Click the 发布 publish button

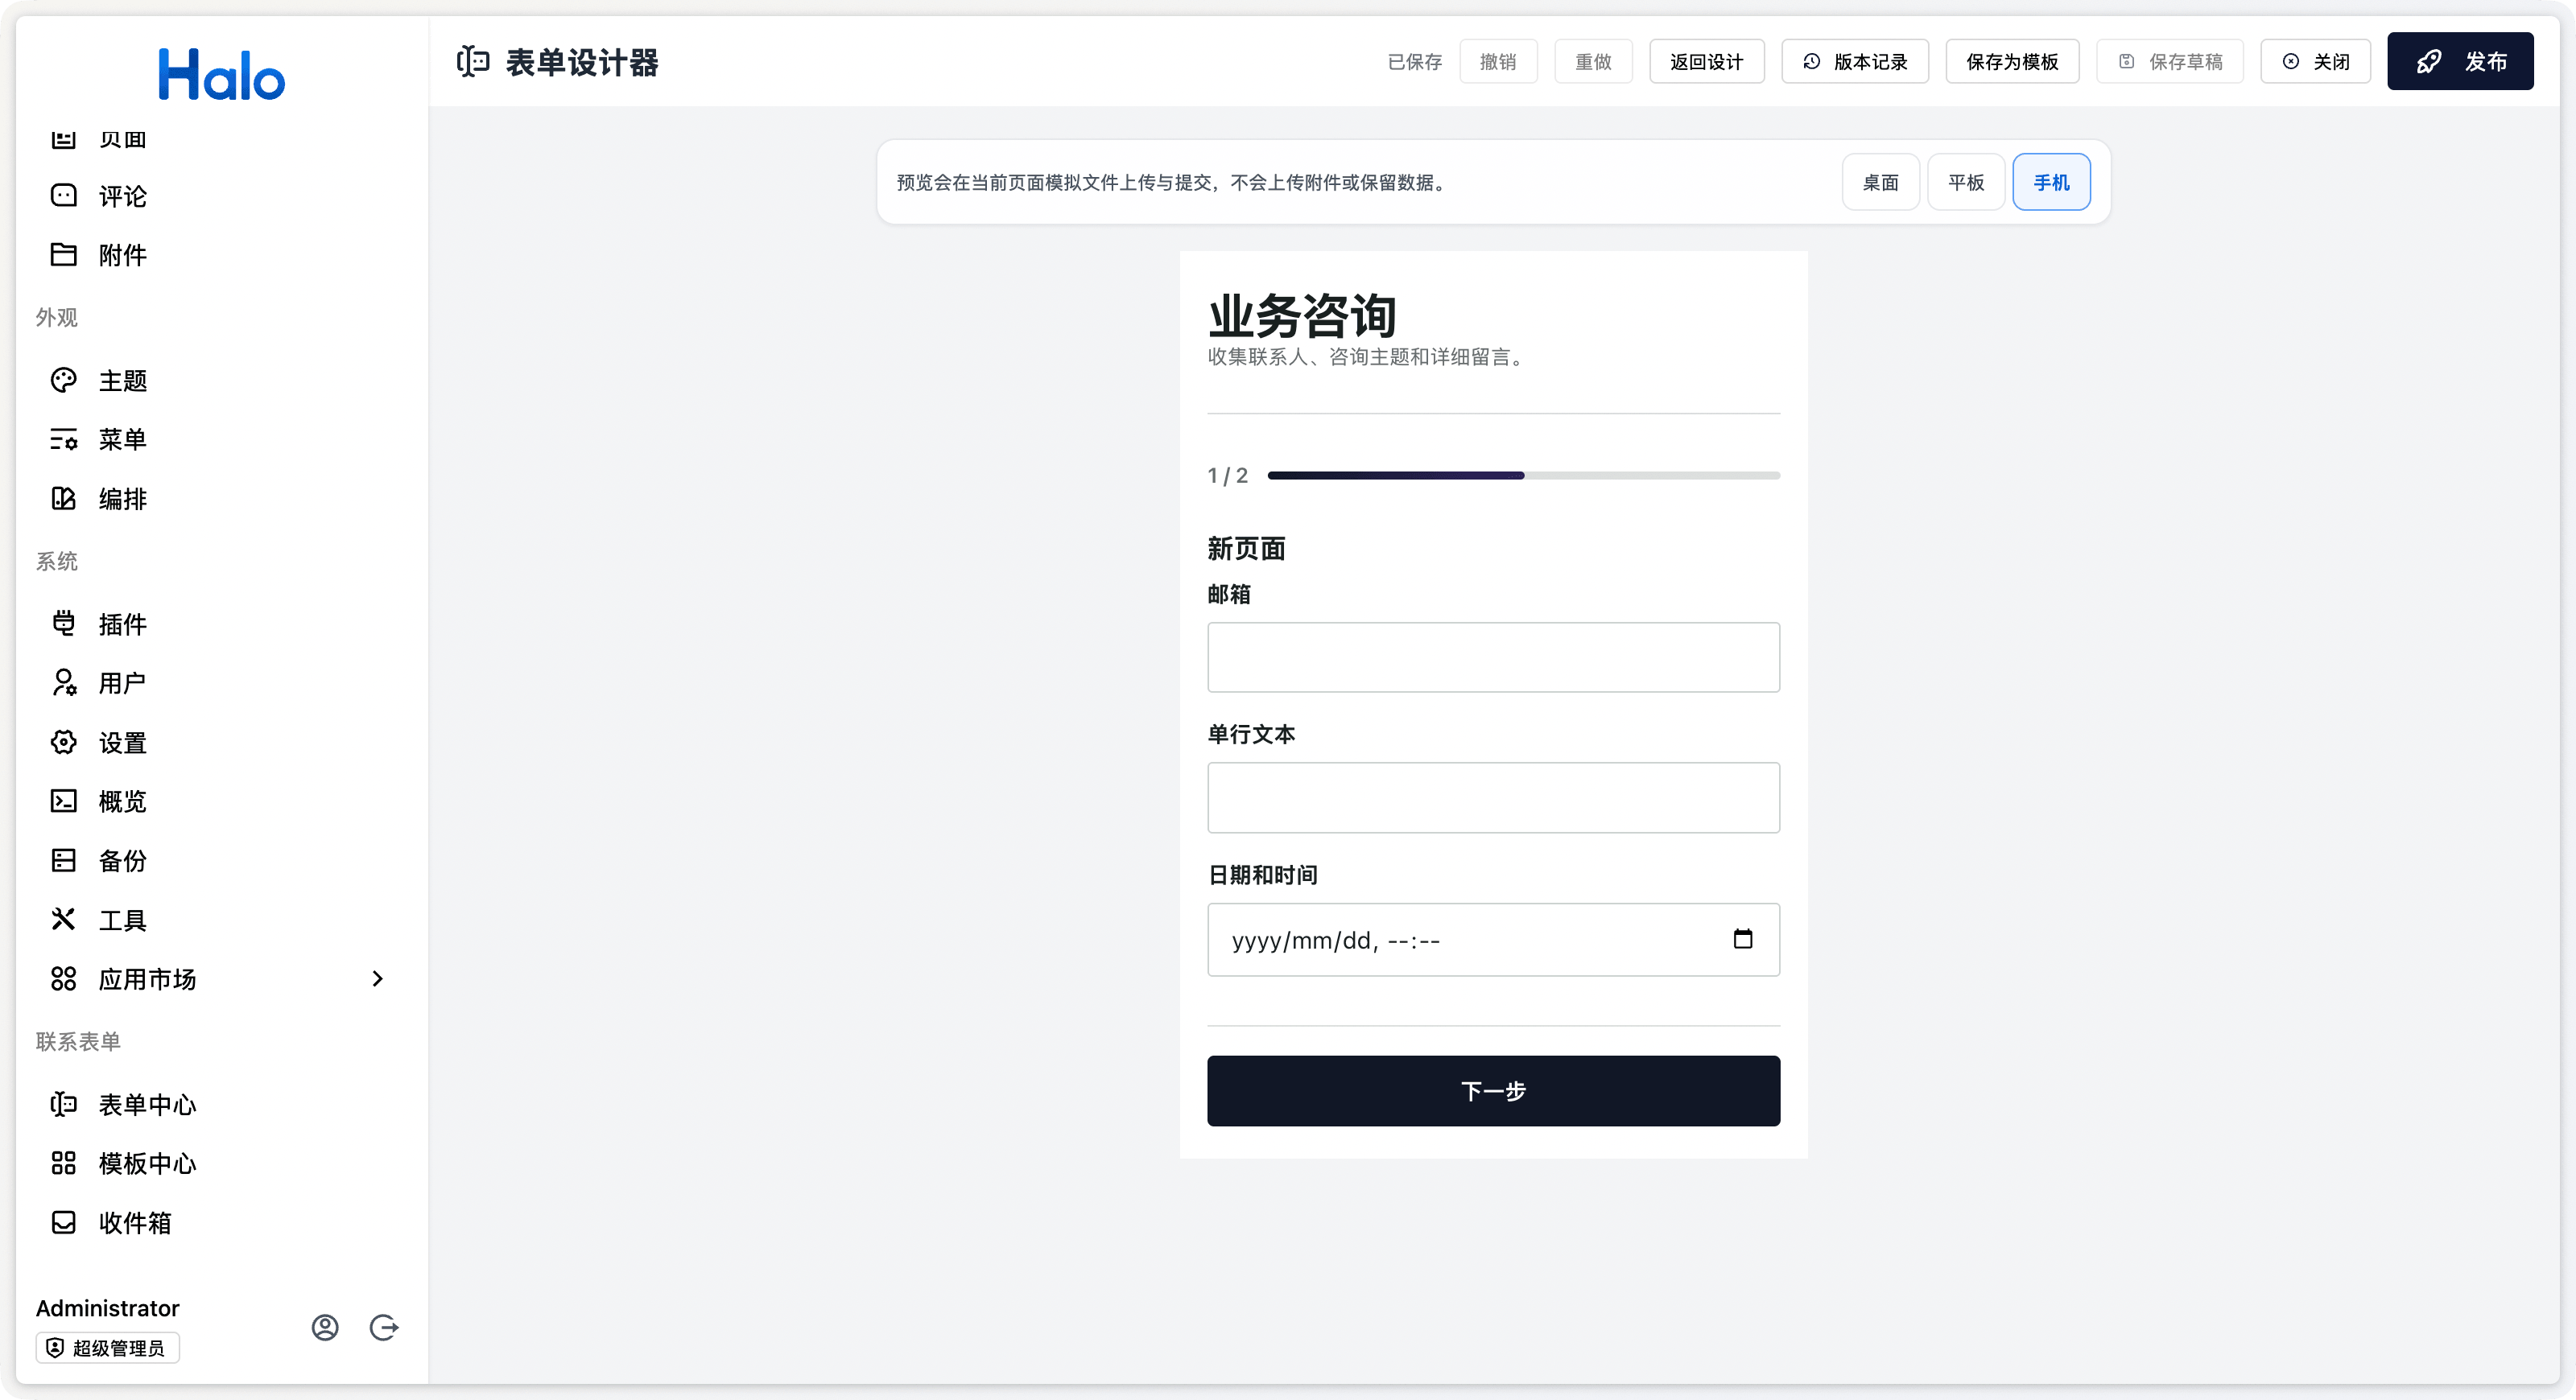click(x=2460, y=62)
